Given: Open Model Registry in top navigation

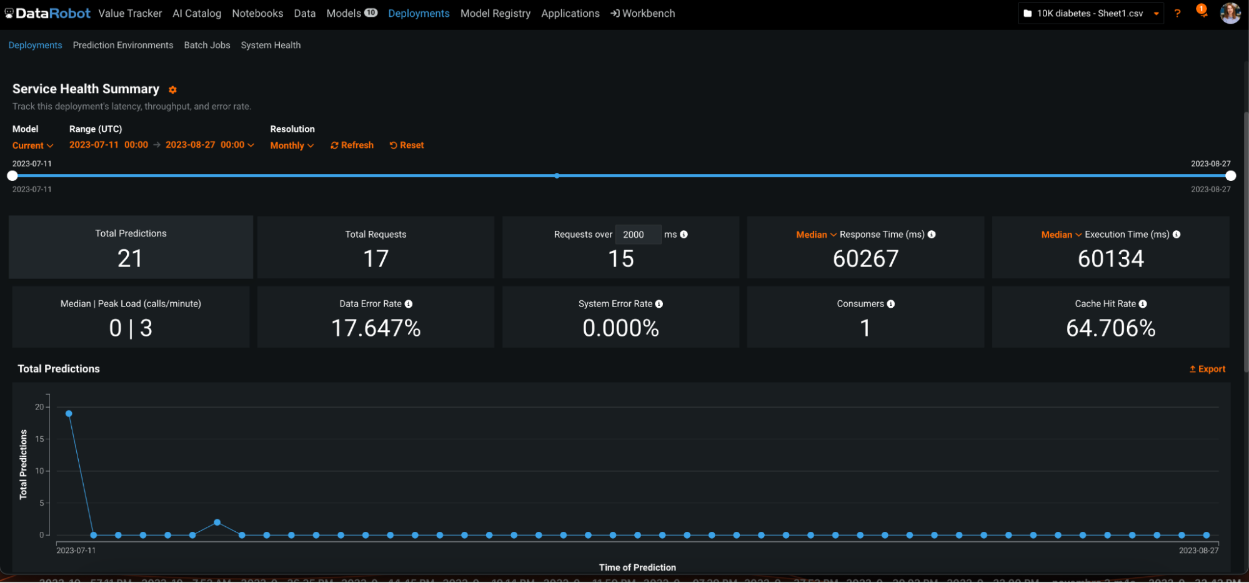Looking at the screenshot, I should (x=495, y=13).
